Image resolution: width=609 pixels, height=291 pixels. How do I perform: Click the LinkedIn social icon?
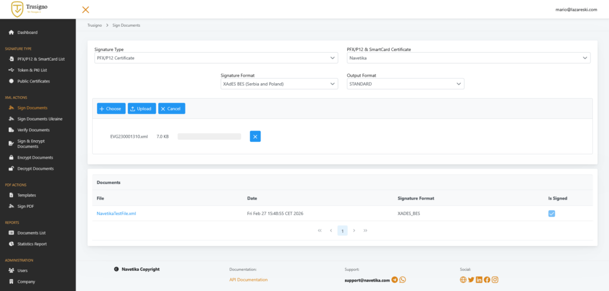click(479, 280)
